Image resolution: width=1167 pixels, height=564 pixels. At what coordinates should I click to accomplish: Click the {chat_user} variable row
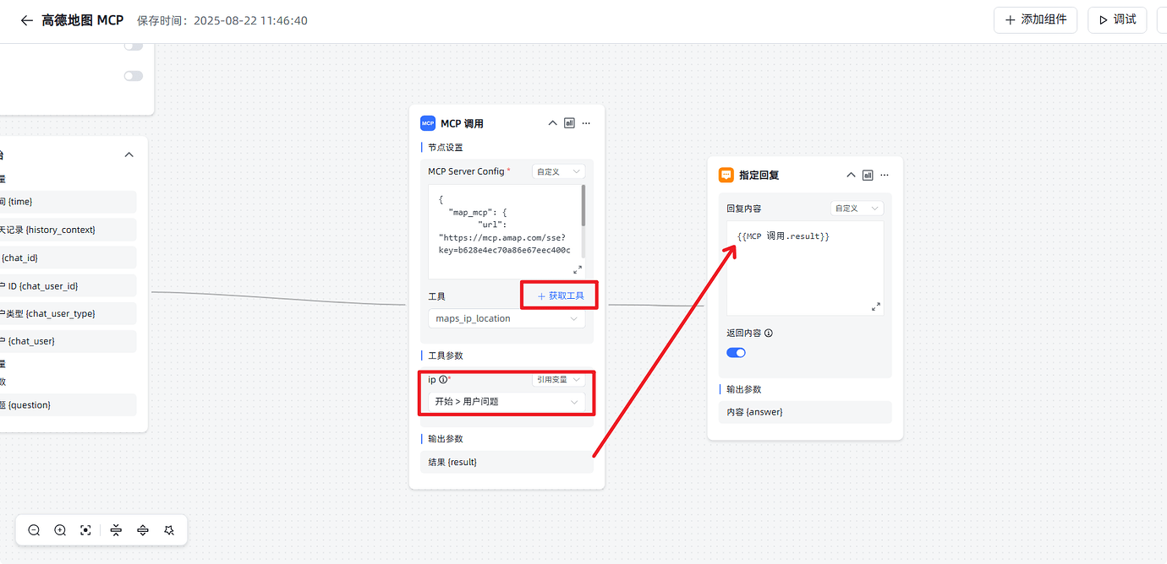(68, 341)
